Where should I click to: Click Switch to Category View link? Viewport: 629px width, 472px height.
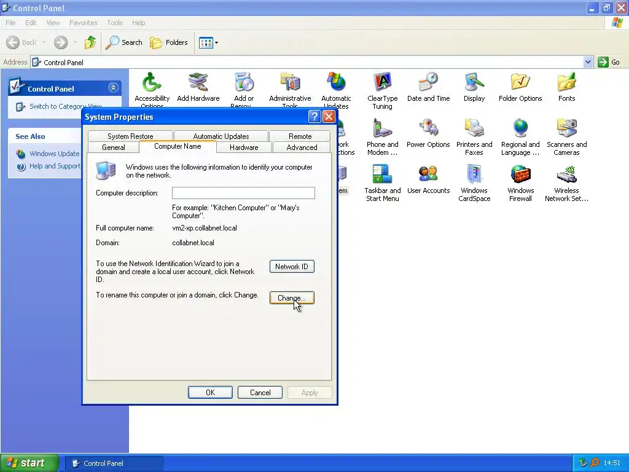point(58,106)
